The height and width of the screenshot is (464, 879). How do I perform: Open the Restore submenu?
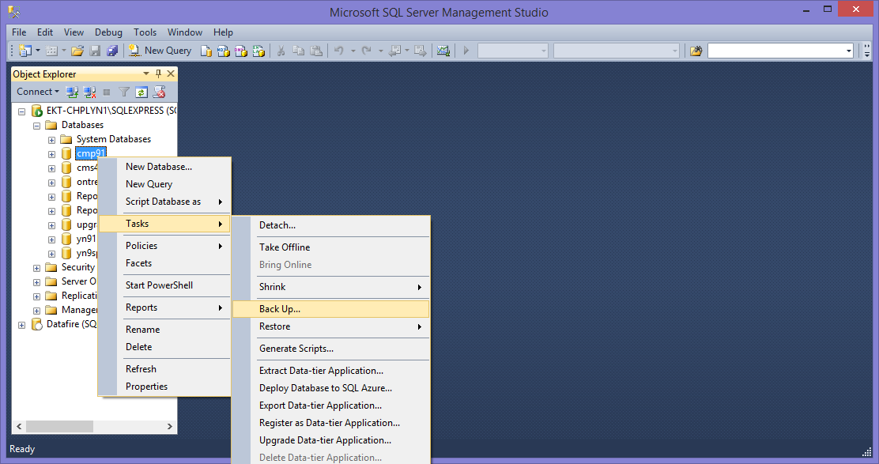pyautogui.click(x=330, y=326)
